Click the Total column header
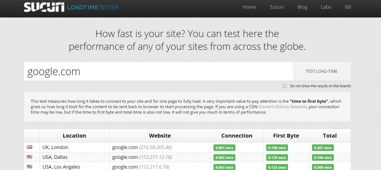 click(x=330, y=135)
